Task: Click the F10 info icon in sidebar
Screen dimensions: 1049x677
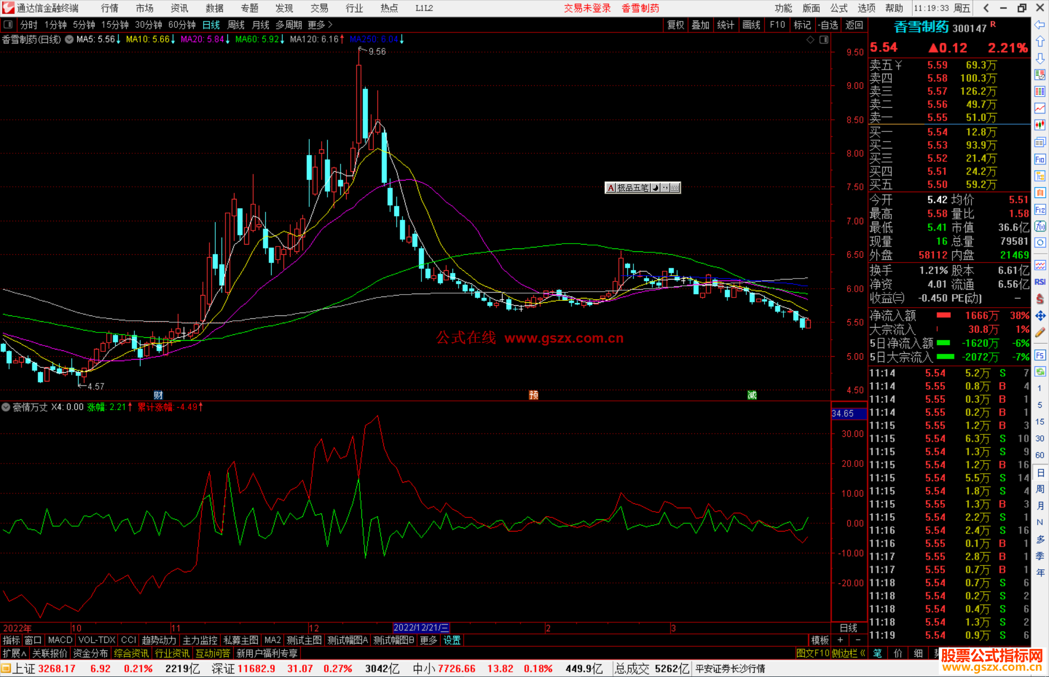Action: click(x=1040, y=159)
